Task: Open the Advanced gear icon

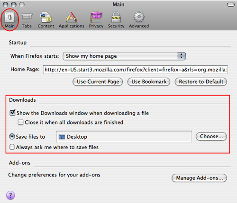Action: (139, 17)
